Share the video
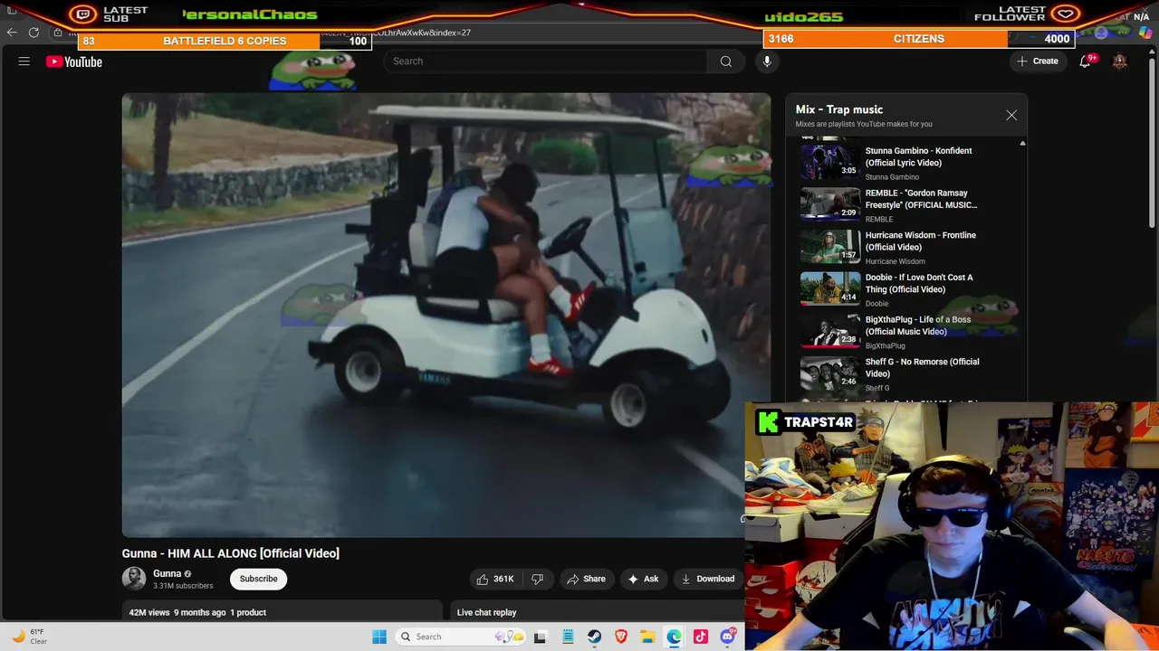Screen dimensions: 1159x651 click(586, 579)
